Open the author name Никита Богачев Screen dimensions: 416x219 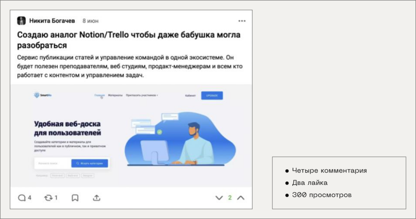click(x=52, y=21)
